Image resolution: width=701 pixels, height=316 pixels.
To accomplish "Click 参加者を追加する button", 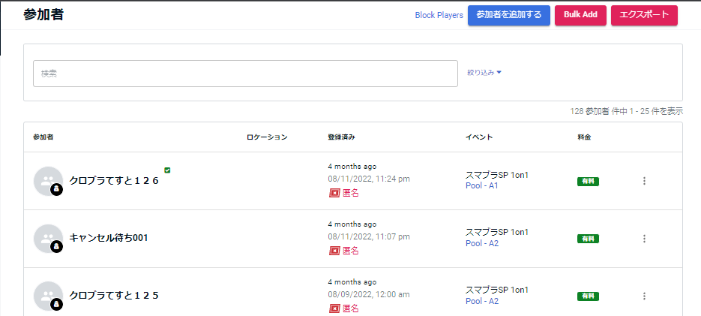I will (509, 15).
